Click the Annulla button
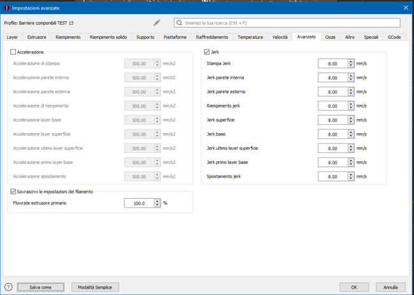The image size is (414, 295). pos(390,287)
